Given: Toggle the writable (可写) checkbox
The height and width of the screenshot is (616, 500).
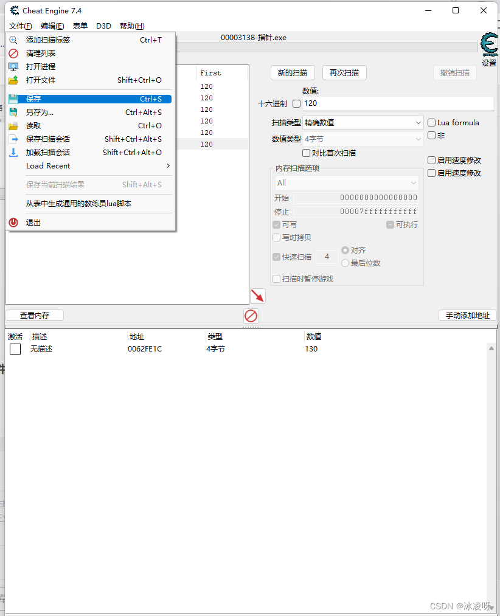Looking at the screenshot, I should [x=276, y=225].
